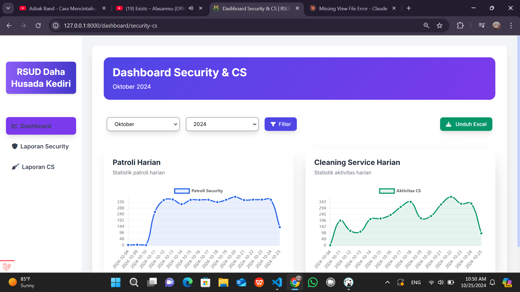Open the browser extensions puzzle icon
The image size is (520, 292).
[460, 25]
